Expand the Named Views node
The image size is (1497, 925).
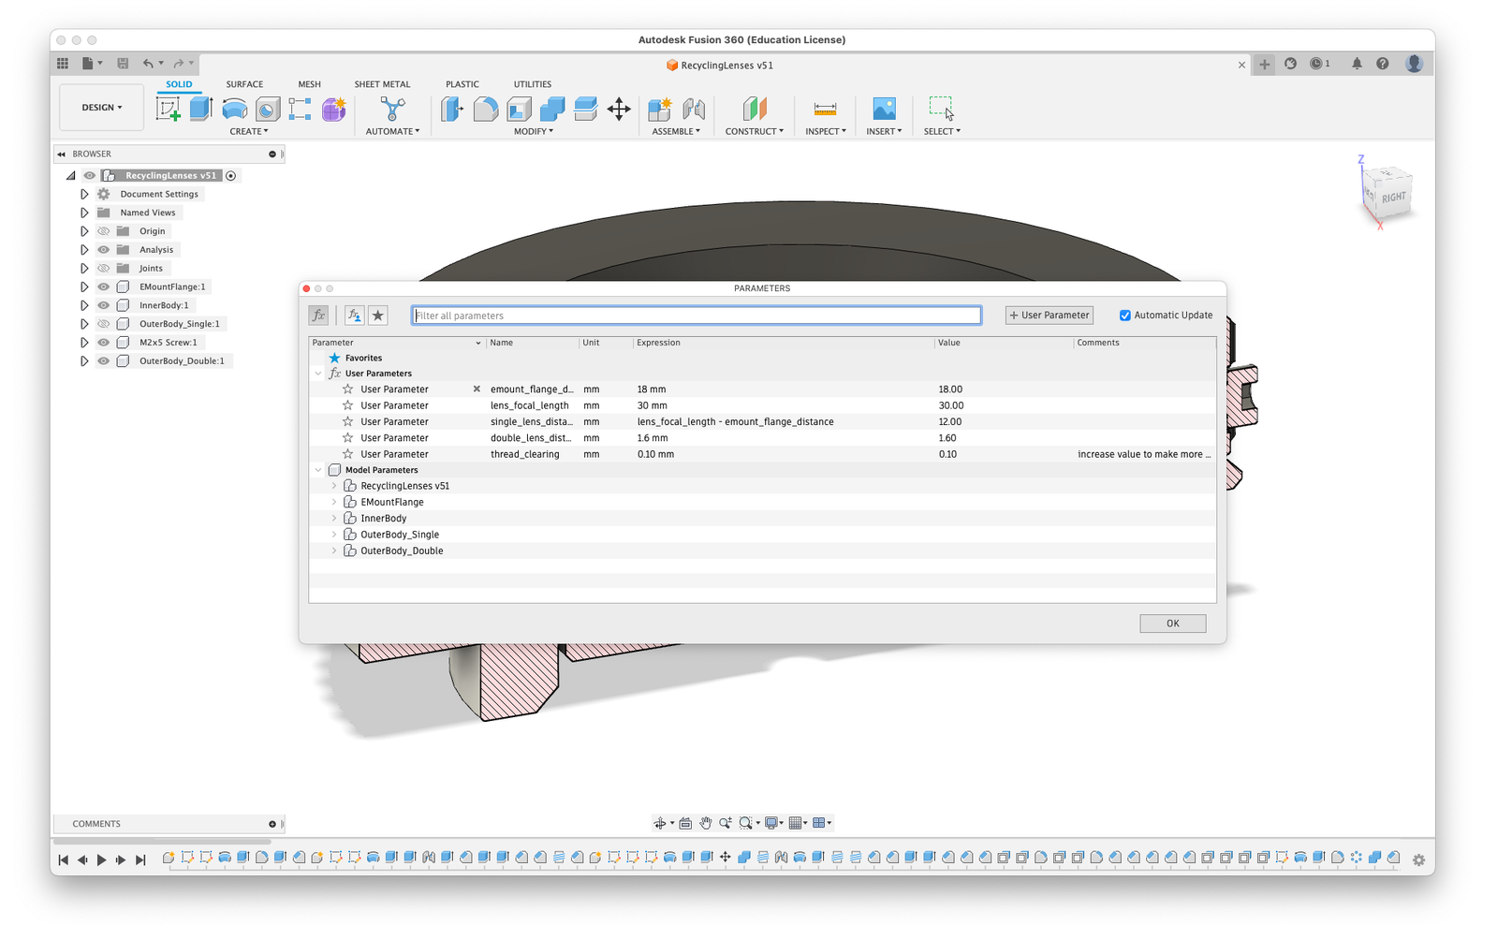point(84,213)
